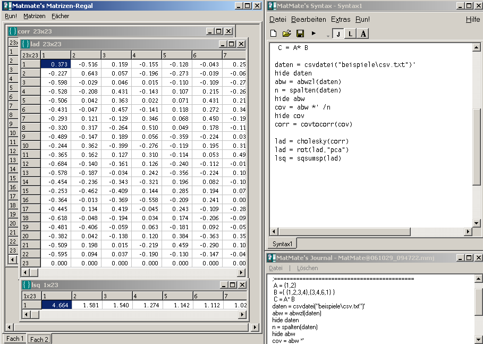Screen dimensions: 483x344
Task: Create a new syntax file
Action: pyautogui.click(x=273, y=33)
